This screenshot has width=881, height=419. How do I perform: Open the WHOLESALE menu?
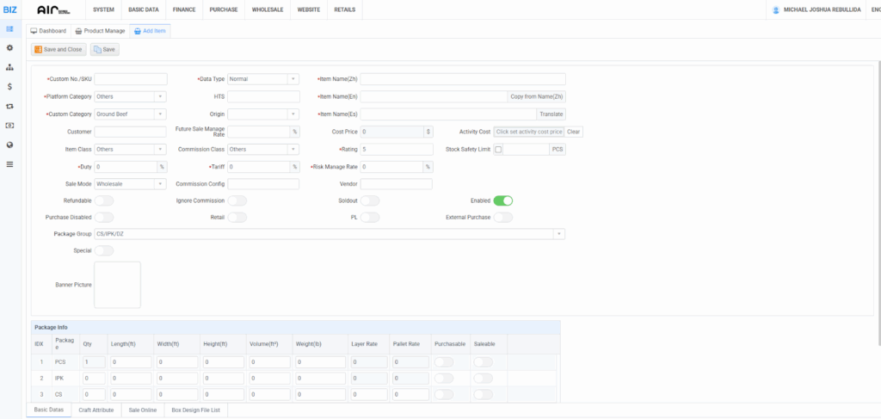point(268,9)
